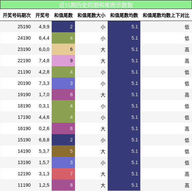Click the 和值尾数均数上下对比 column header
This screenshot has width=192, height=191.
click(166, 15)
